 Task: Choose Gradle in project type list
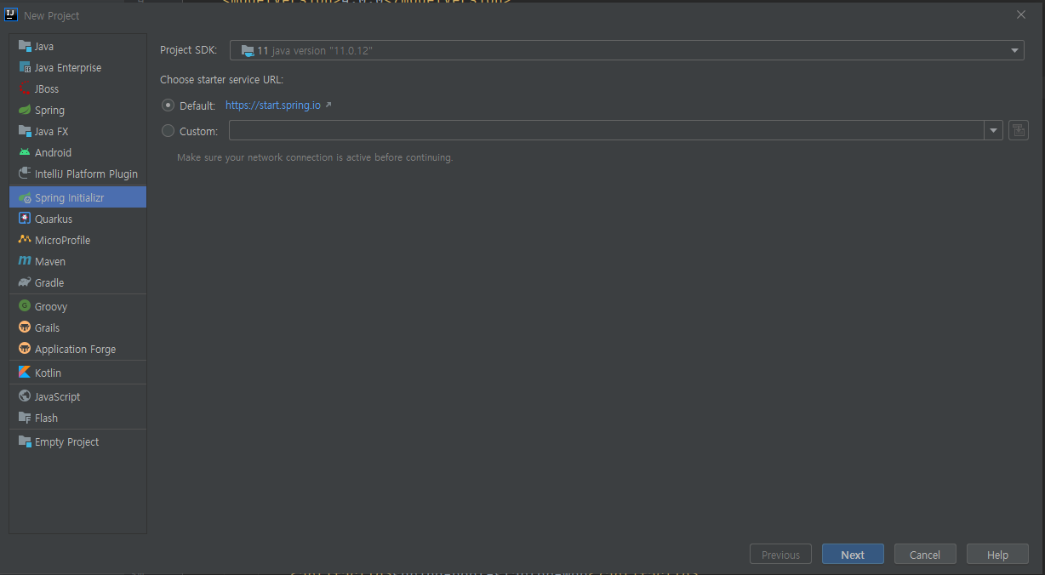pos(77,282)
